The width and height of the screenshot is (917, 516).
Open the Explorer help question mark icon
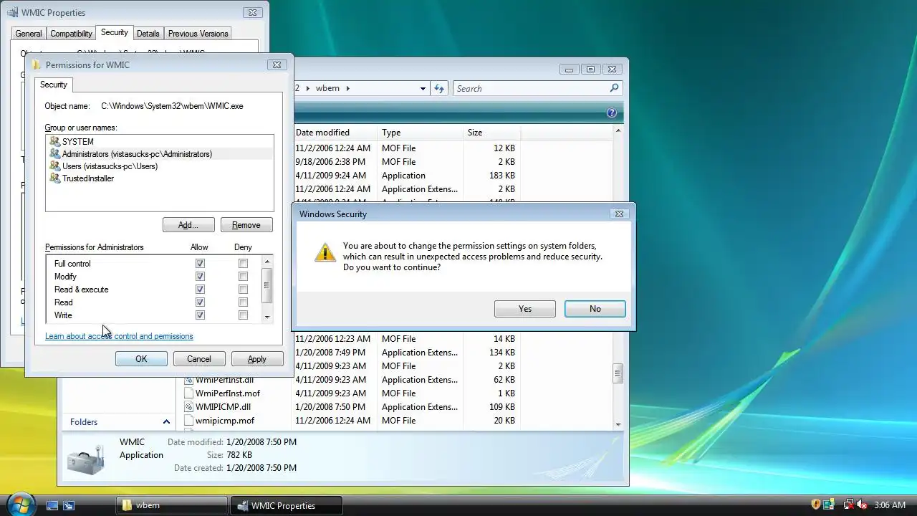tap(612, 113)
